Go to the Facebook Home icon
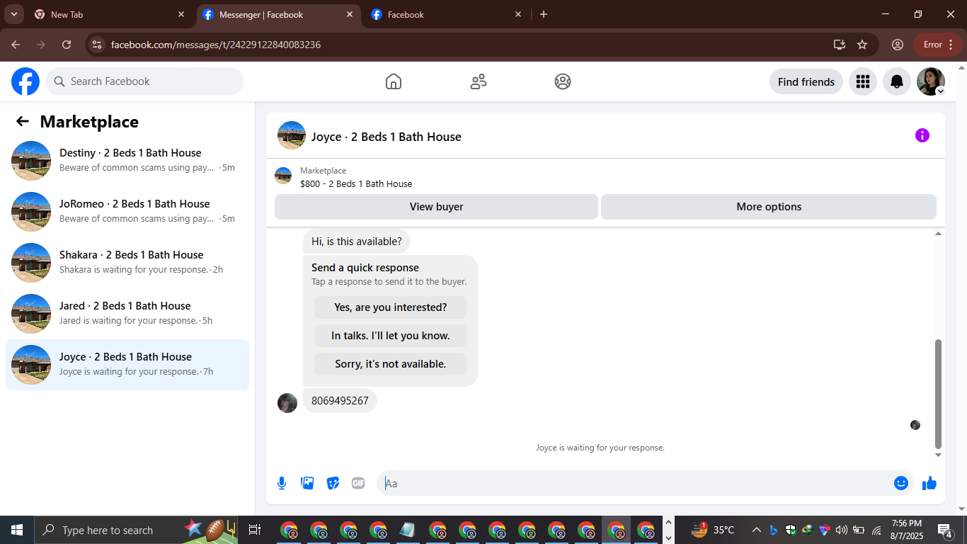The image size is (967, 544). [x=394, y=81]
